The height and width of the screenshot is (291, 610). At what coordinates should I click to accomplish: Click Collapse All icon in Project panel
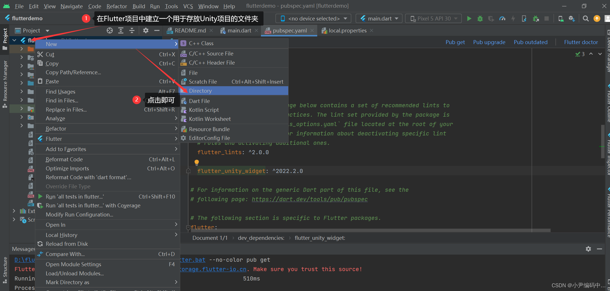pyautogui.click(x=132, y=30)
